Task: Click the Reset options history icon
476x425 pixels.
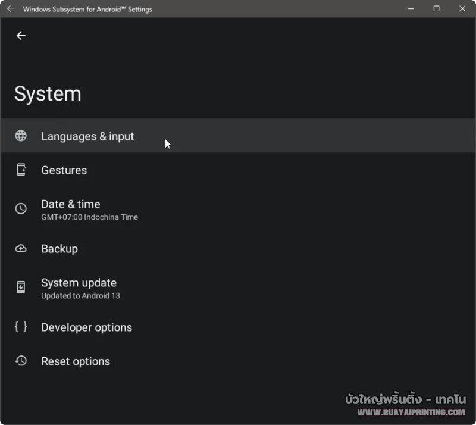Action: click(x=21, y=361)
